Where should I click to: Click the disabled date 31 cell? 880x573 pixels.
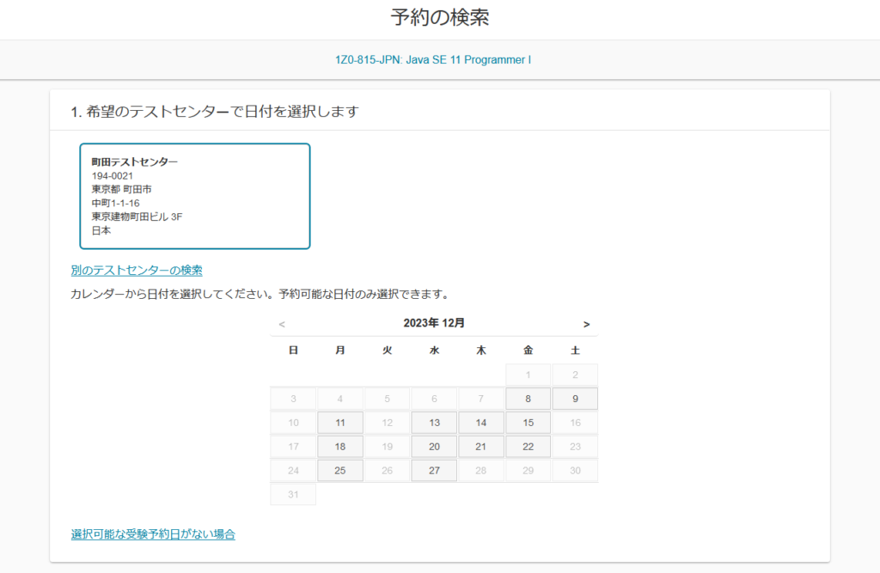(293, 495)
